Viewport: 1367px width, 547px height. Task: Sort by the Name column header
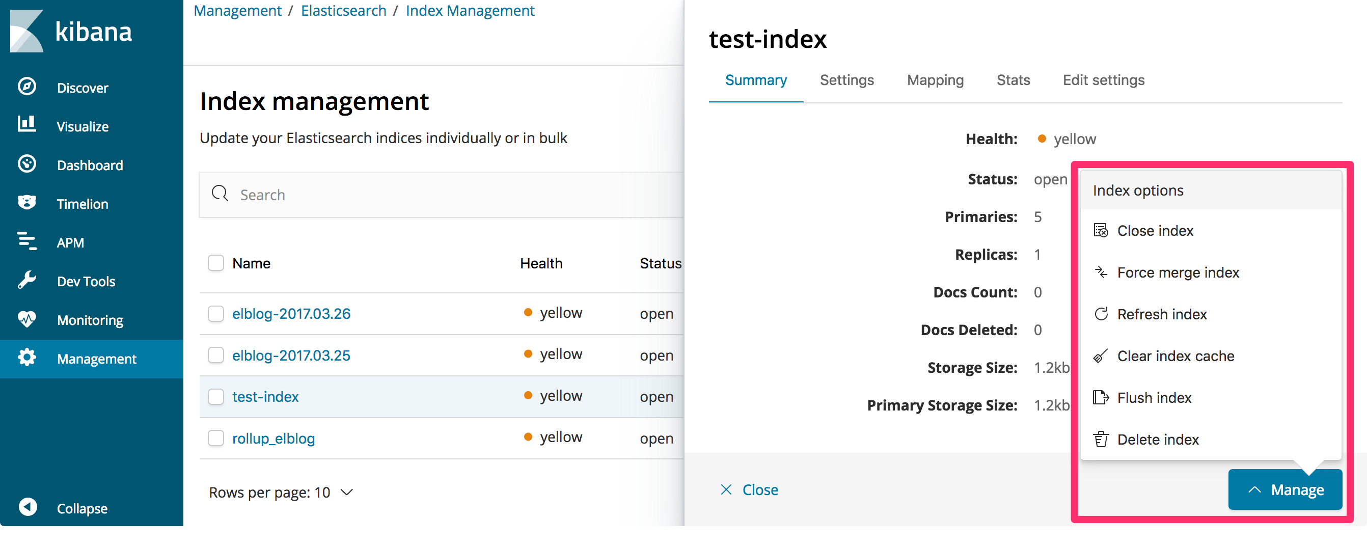(x=251, y=263)
